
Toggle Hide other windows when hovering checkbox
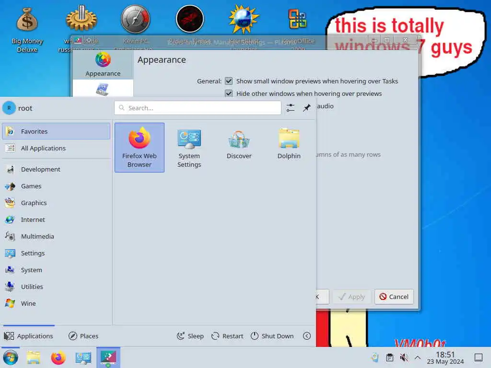click(x=229, y=93)
